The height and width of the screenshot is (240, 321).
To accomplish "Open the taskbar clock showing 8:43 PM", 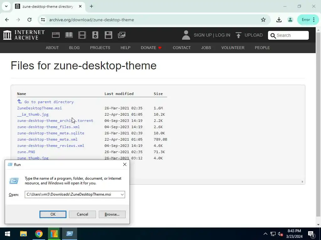I will pyautogui.click(x=294, y=234).
